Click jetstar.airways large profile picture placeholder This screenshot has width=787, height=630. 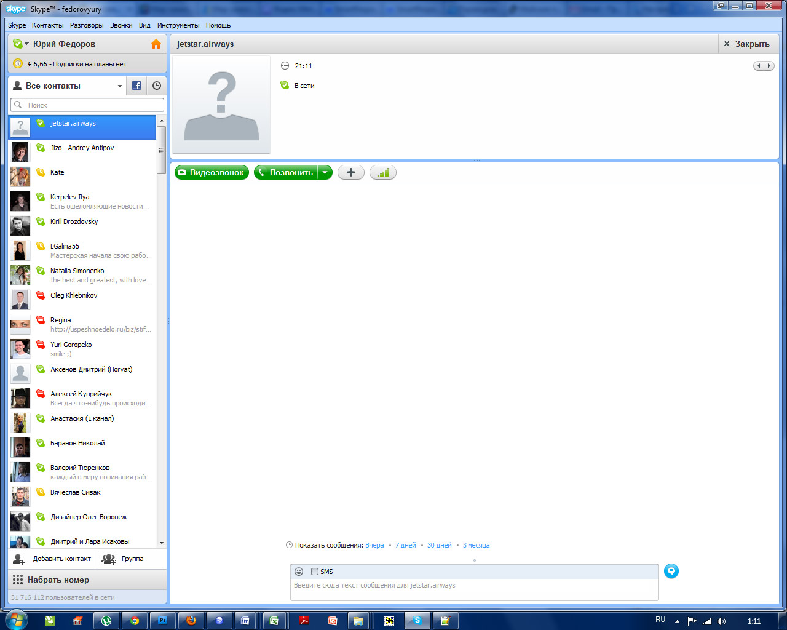tap(221, 105)
